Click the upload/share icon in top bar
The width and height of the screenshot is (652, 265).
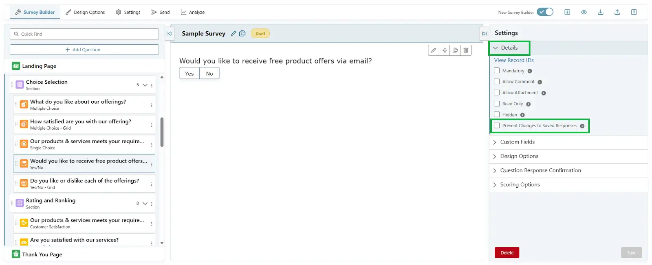pyautogui.click(x=617, y=12)
